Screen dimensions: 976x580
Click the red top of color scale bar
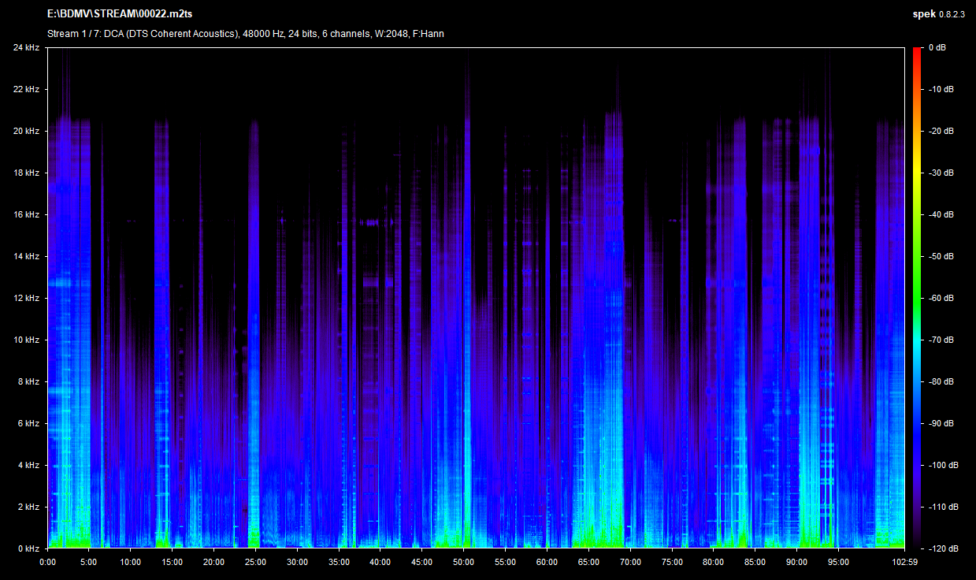tap(917, 54)
